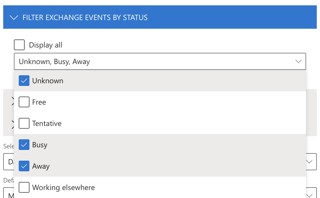Uncheck the Unknown status checkmark box
The width and height of the screenshot is (320, 198).
coord(24,81)
